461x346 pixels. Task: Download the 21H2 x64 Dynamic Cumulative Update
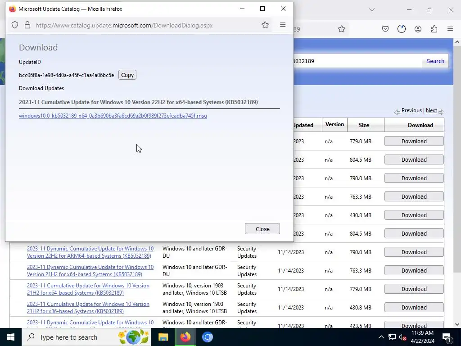click(414, 271)
